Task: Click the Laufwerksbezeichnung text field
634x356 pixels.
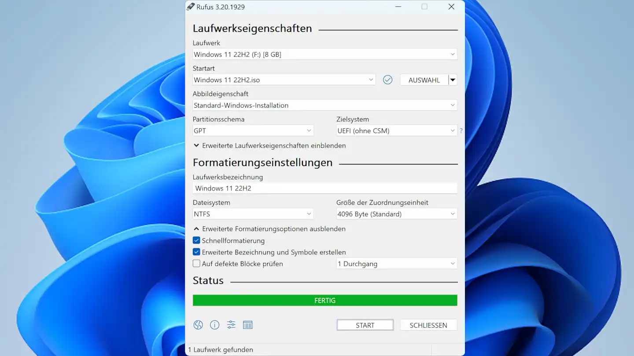Action: 325,188
